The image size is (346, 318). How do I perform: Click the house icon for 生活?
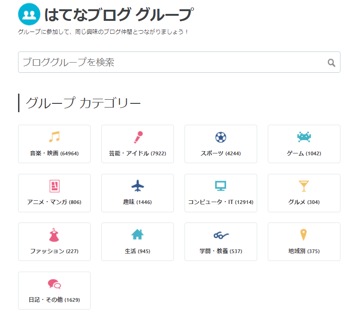[x=137, y=235]
